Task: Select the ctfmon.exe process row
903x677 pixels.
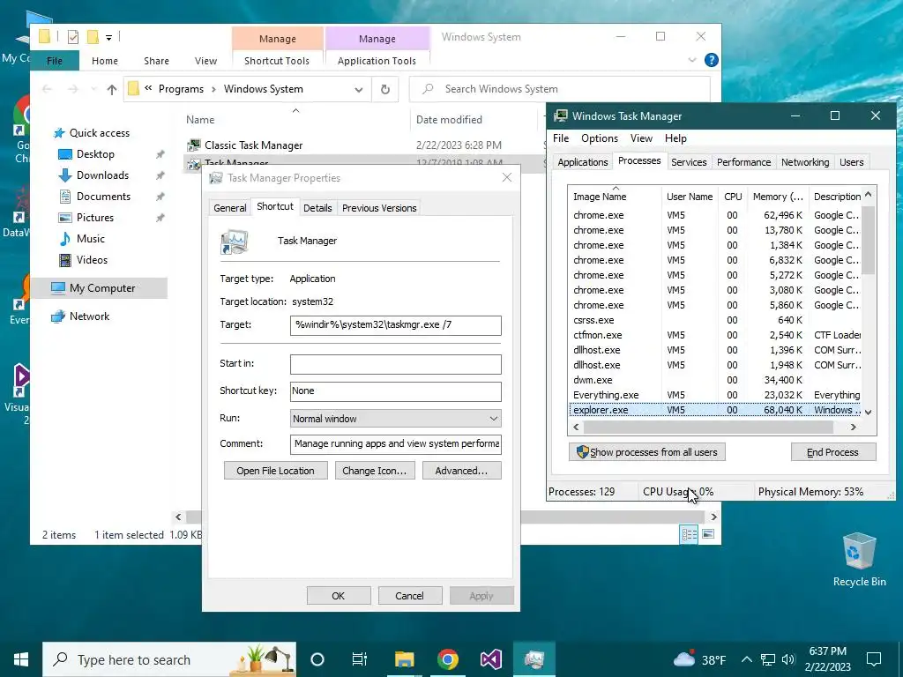Action: point(716,335)
